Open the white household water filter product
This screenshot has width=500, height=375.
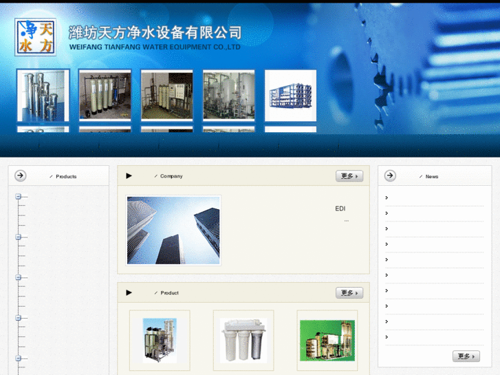pos(243,340)
